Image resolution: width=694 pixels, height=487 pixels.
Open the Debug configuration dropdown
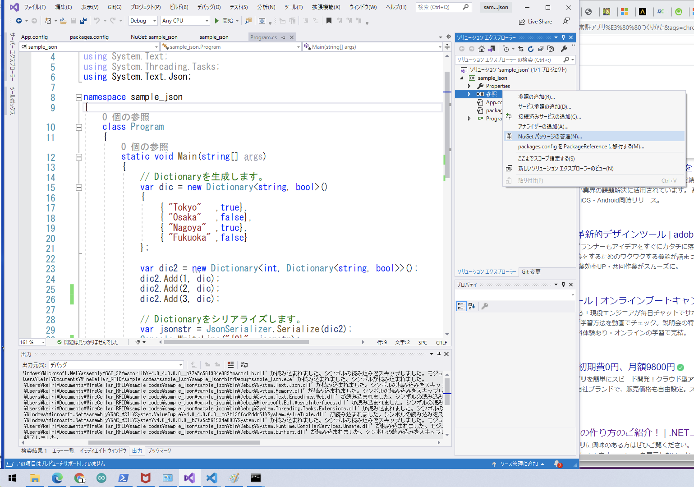coord(142,21)
